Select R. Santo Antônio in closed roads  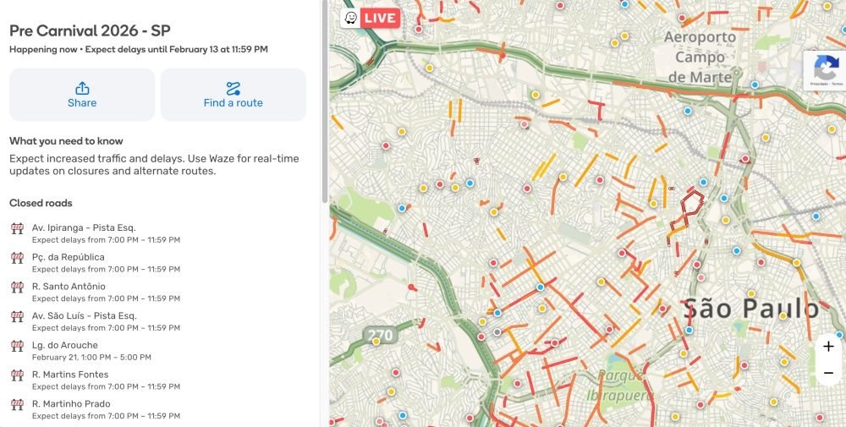69,287
